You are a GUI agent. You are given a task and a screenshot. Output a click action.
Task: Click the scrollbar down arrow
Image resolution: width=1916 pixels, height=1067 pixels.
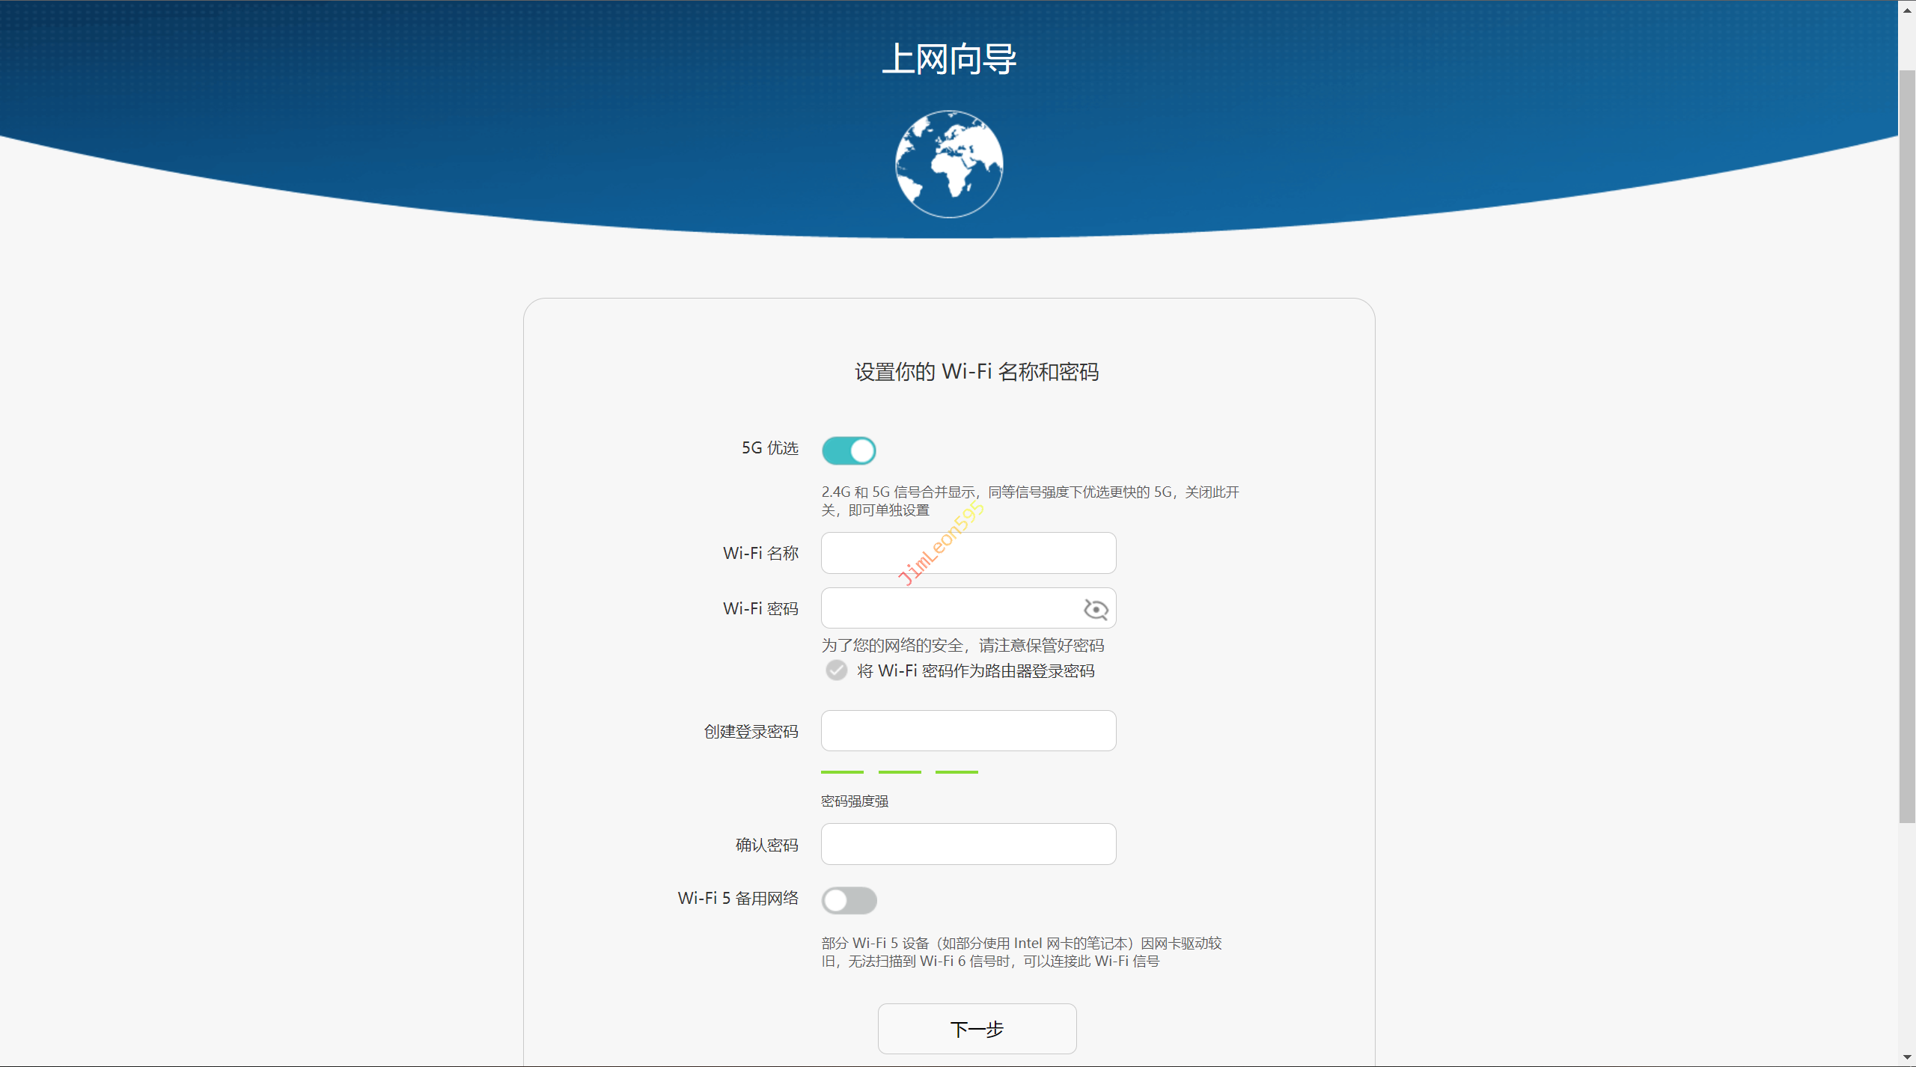[1907, 1057]
